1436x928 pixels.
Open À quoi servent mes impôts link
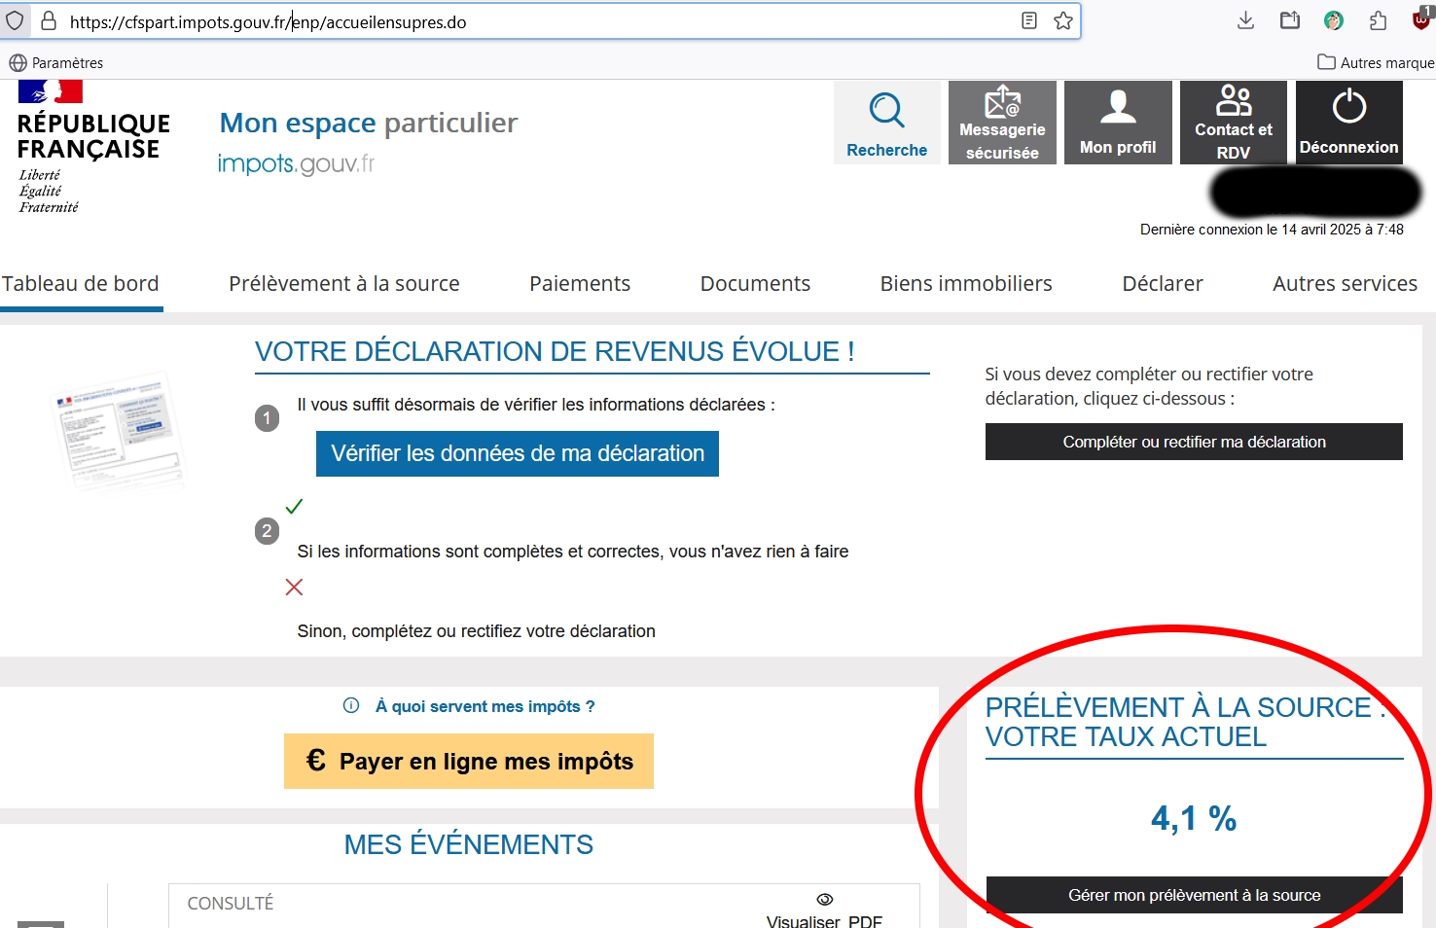pos(486,706)
